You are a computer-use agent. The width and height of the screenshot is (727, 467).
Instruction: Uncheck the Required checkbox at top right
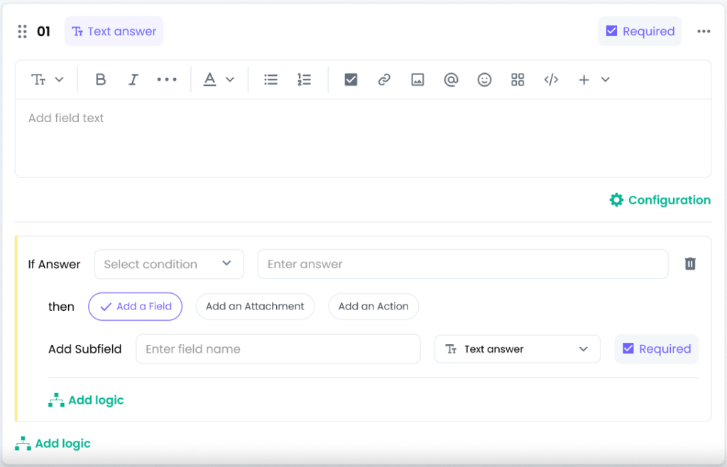[611, 31]
